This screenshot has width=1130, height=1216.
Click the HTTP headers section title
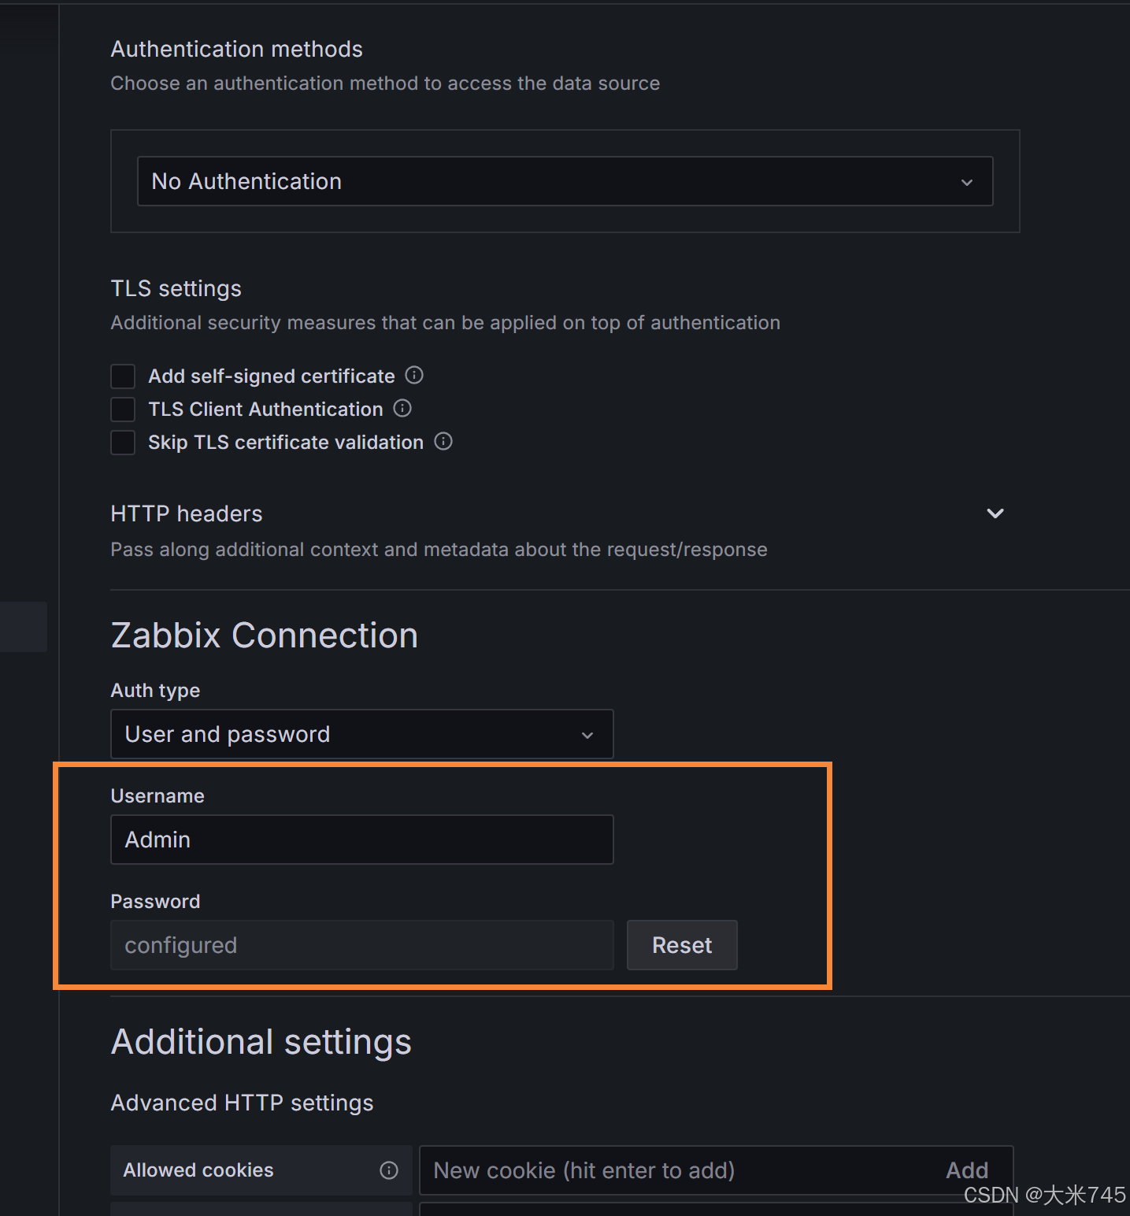(187, 513)
